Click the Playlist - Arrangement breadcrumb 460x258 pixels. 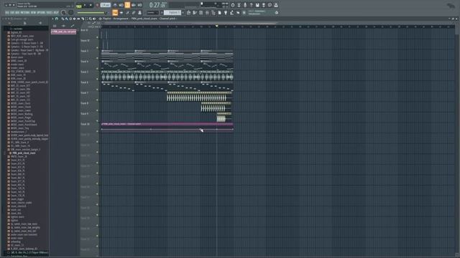pyautogui.click(x=115, y=19)
